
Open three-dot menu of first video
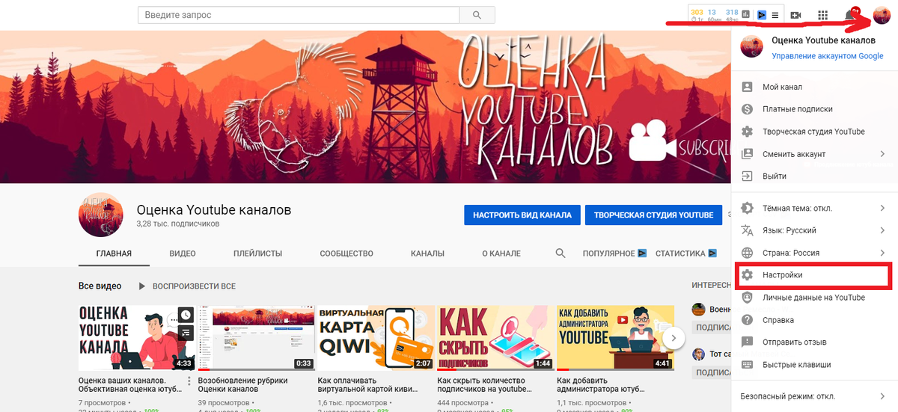click(189, 381)
